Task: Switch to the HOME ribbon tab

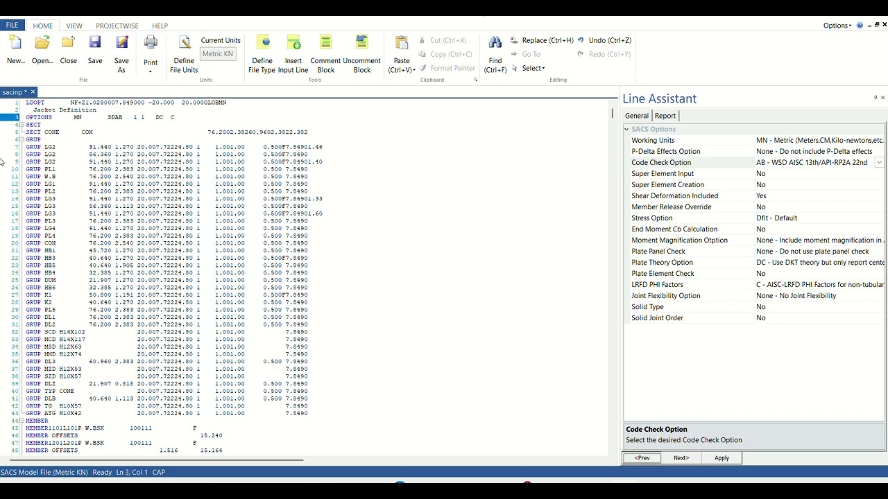Action: (42, 26)
